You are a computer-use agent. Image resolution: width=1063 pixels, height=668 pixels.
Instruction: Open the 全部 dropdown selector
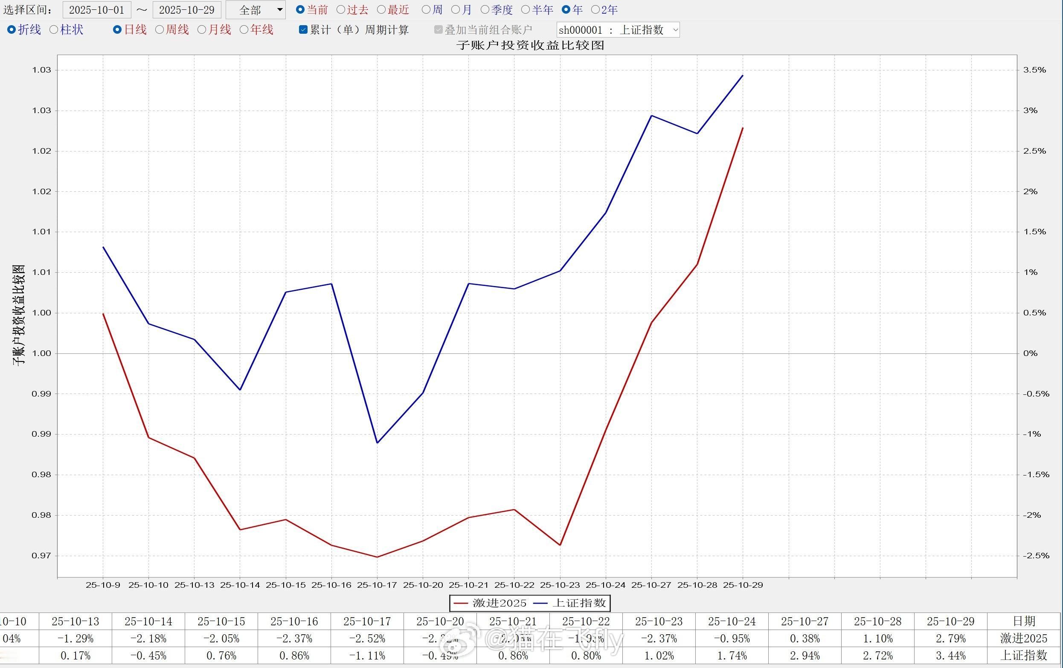pyautogui.click(x=256, y=10)
